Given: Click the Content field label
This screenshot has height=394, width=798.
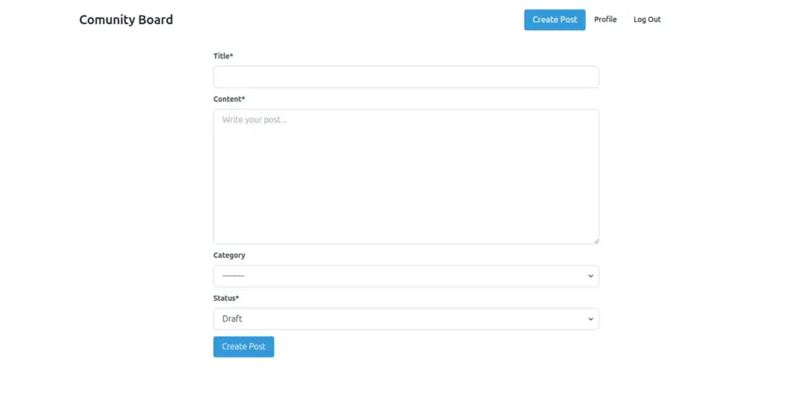Looking at the screenshot, I should point(228,99).
